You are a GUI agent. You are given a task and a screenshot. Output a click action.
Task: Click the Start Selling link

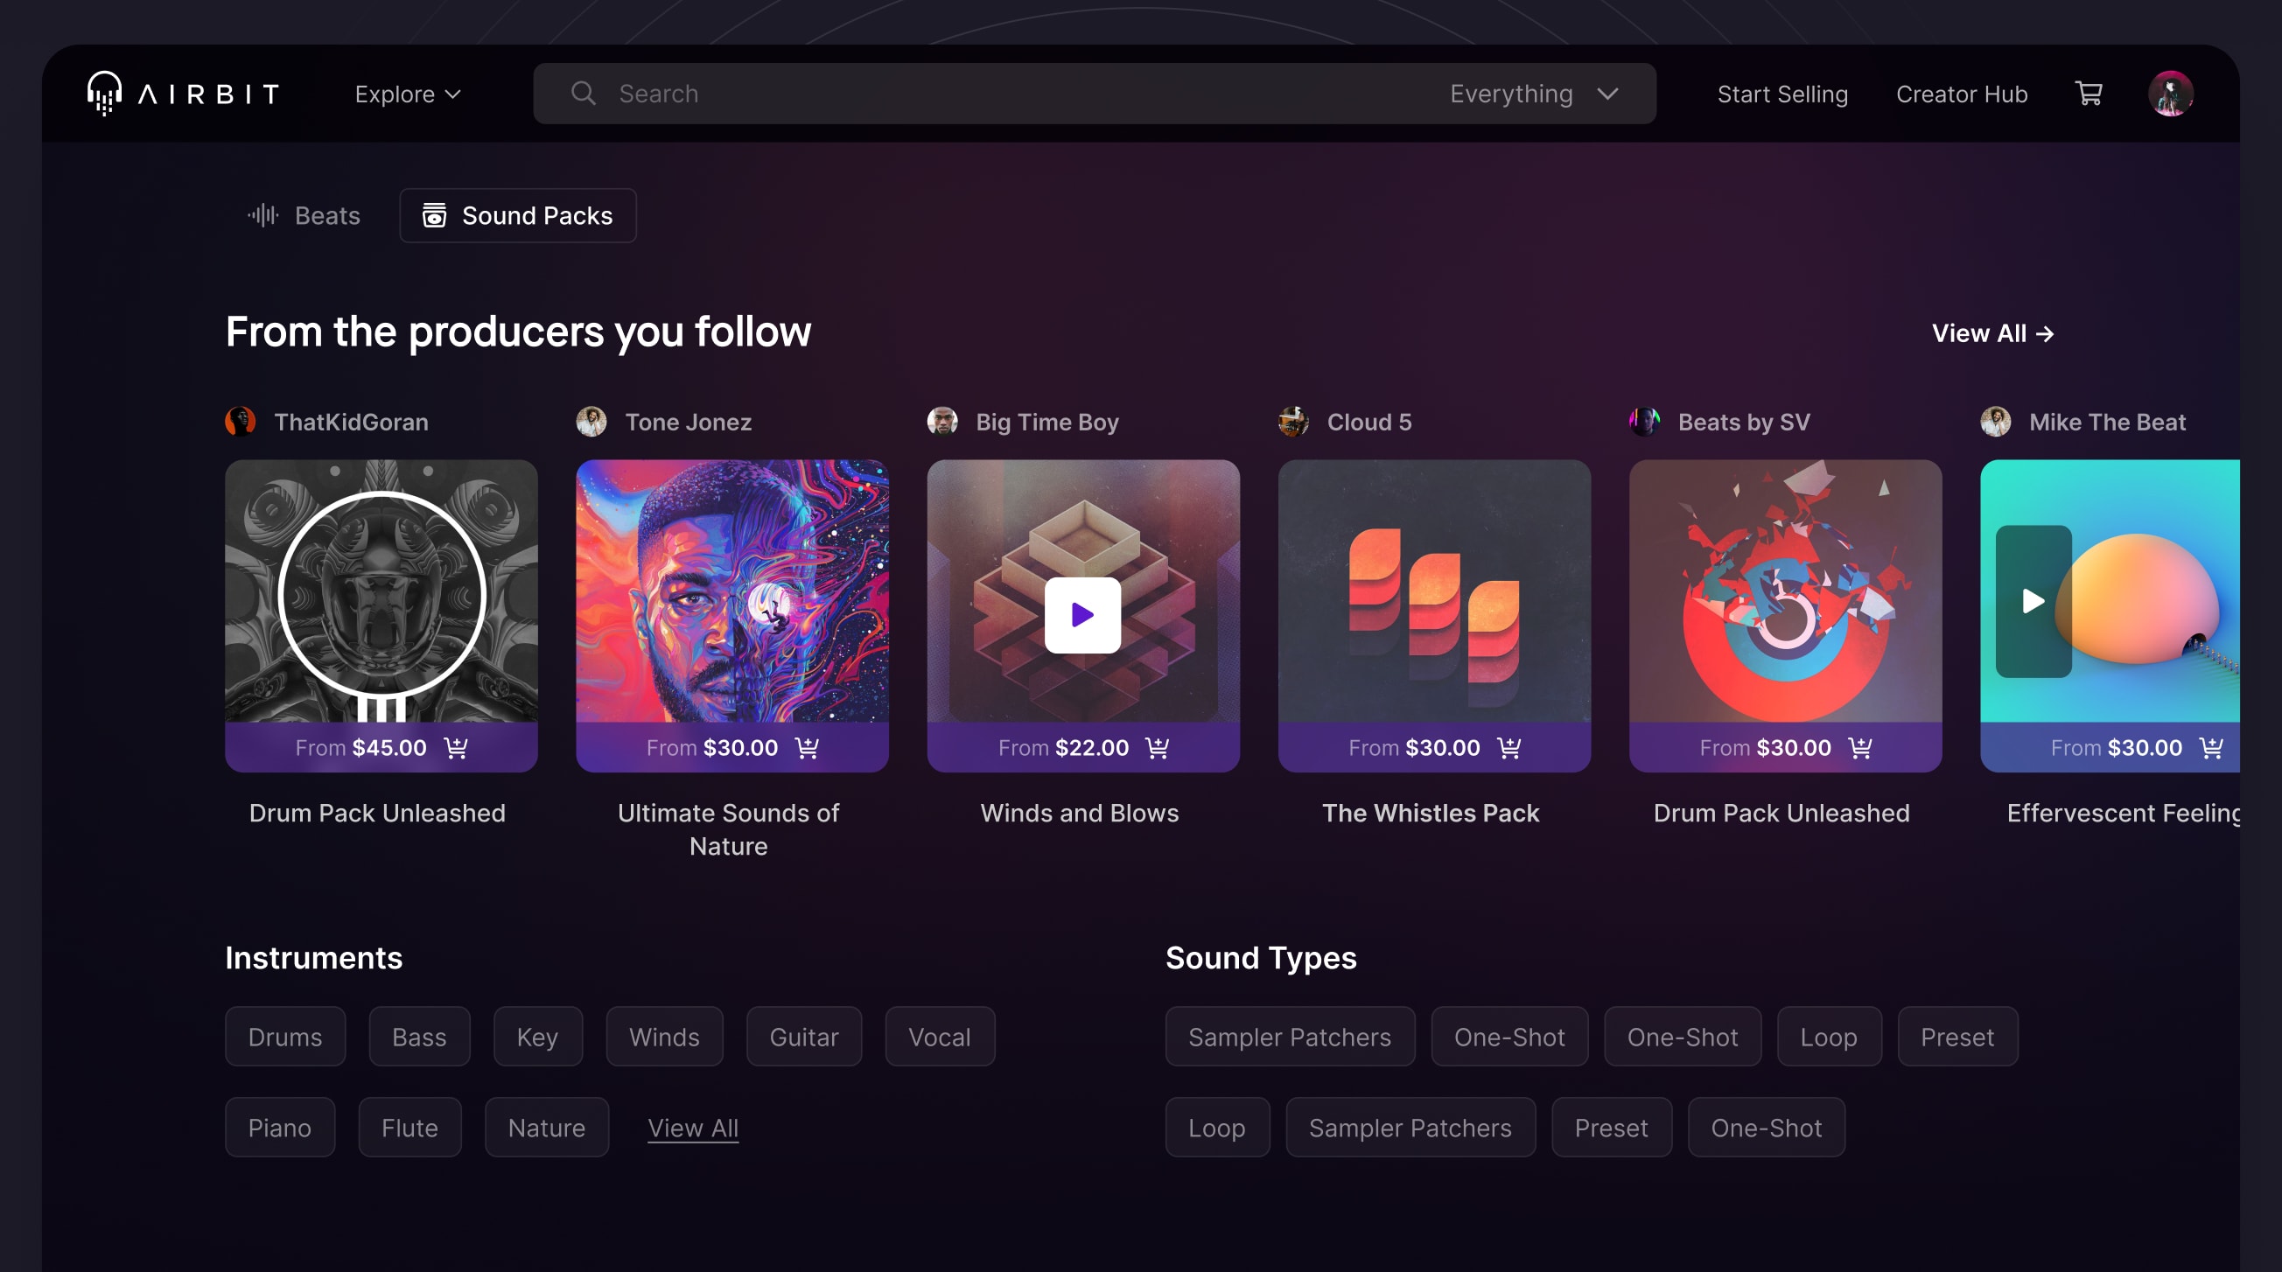coord(1782,94)
